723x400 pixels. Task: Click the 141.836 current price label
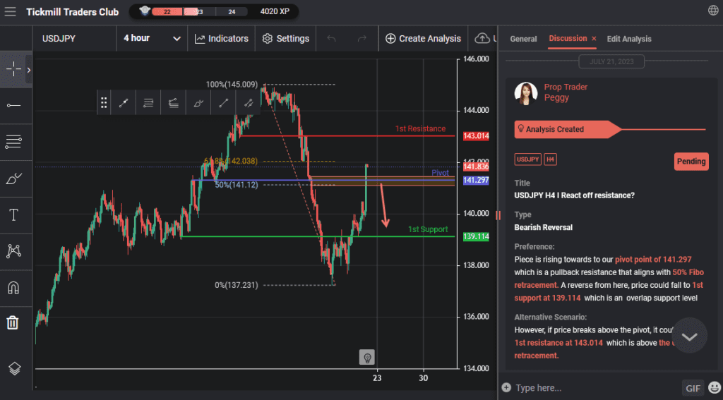pos(476,166)
